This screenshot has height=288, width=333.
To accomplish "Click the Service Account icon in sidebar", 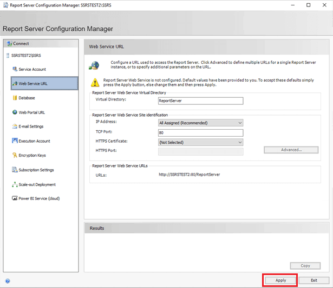I will click(15, 69).
